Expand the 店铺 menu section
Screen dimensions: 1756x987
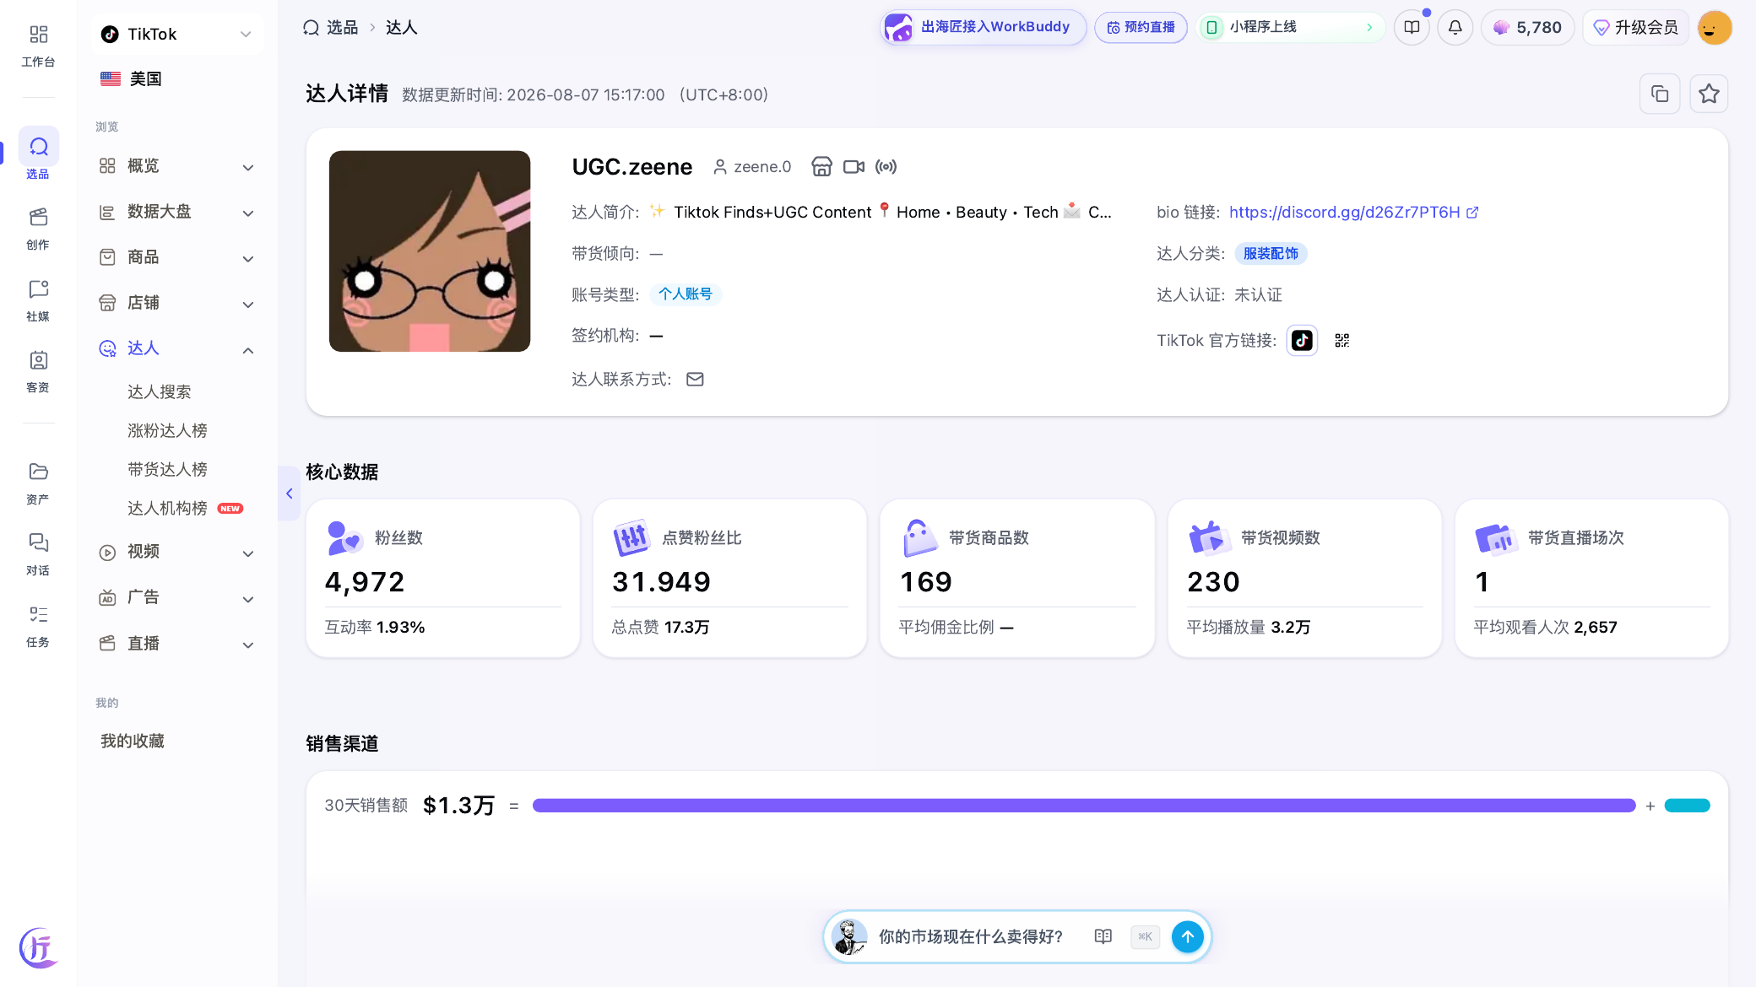176,303
